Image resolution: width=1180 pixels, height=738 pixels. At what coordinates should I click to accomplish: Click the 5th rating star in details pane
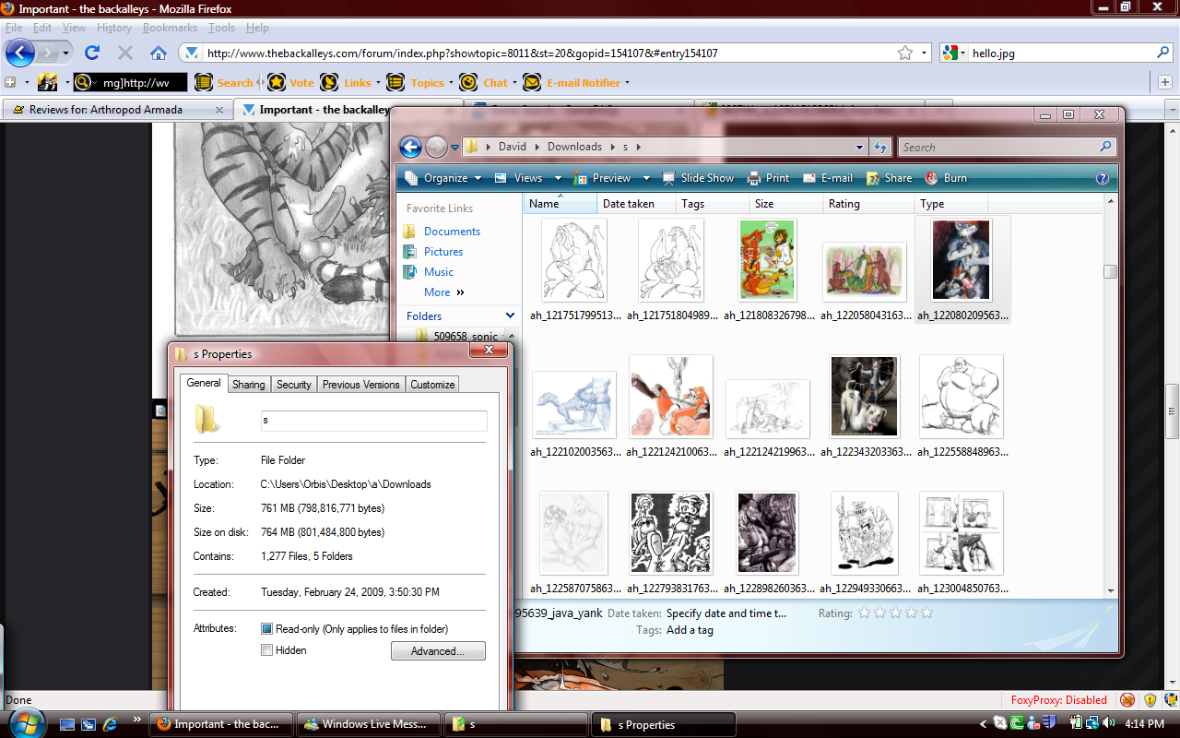point(926,613)
